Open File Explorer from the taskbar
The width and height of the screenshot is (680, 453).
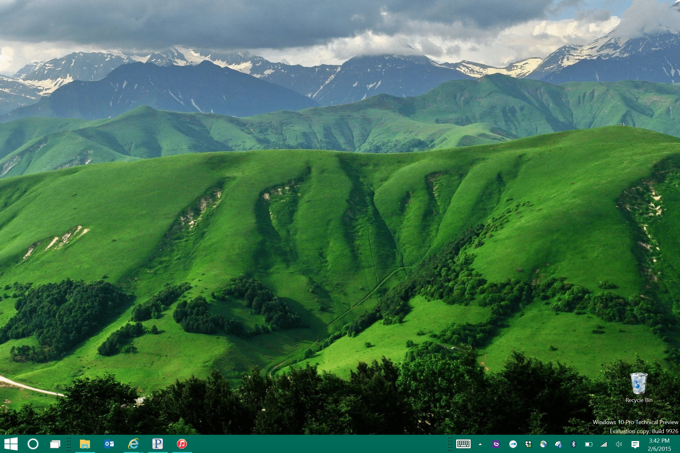click(85, 444)
